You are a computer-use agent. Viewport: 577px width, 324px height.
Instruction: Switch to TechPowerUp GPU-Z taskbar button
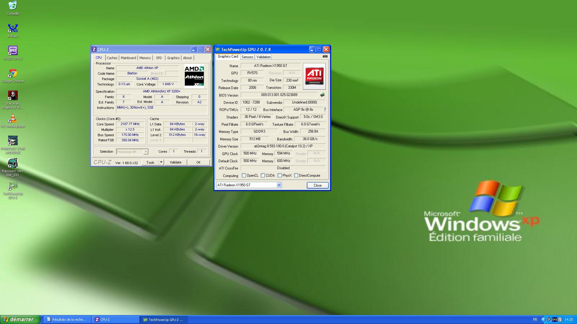point(164,319)
